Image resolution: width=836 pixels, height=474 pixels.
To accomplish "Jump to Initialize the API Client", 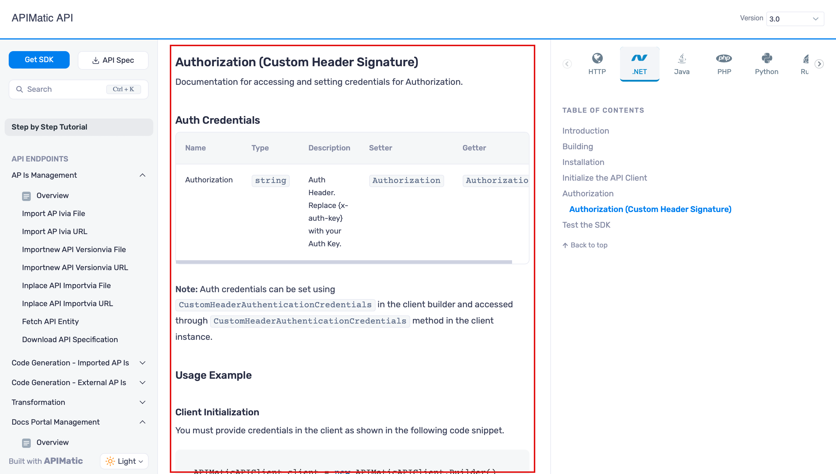I will click(x=605, y=178).
